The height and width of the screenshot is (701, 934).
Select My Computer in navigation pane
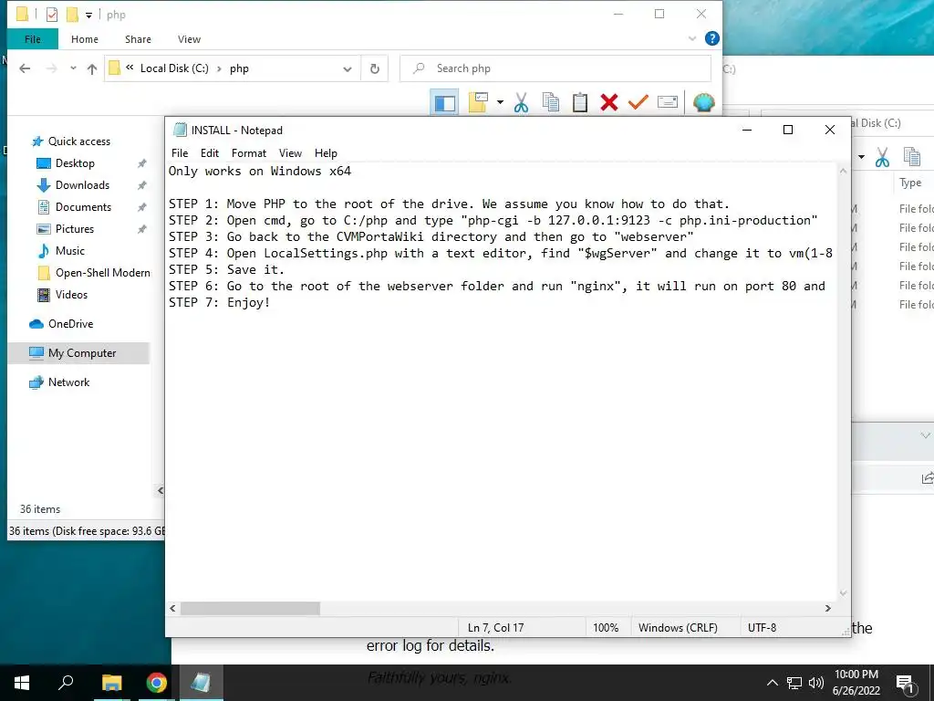(x=79, y=353)
